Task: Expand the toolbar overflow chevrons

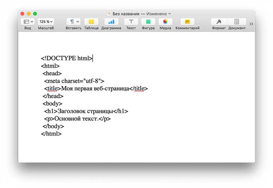Action: coord(251,24)
